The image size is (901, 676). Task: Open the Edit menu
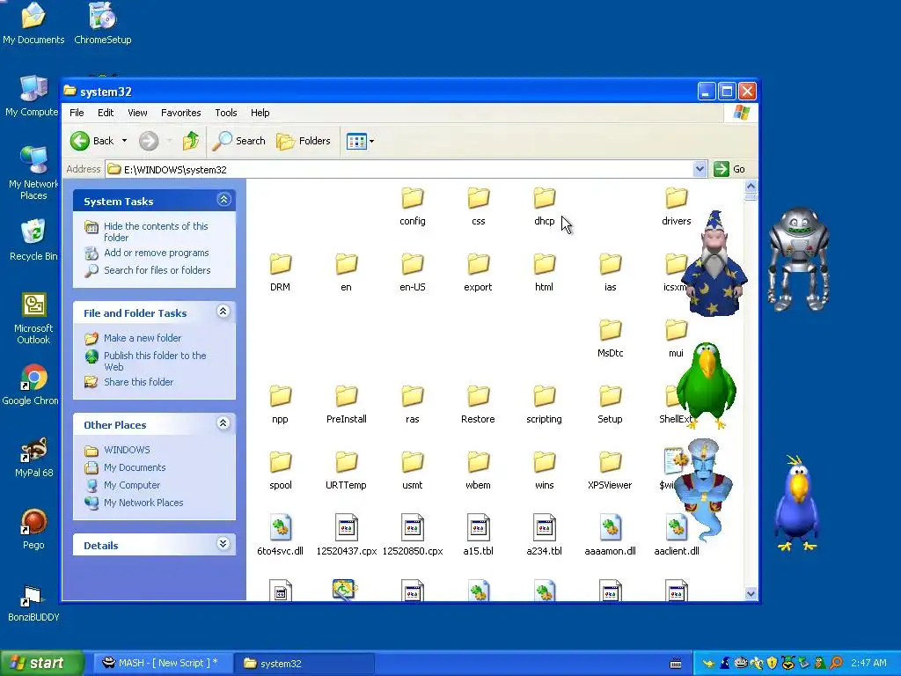pyautogui.click(x=106, y=113)
